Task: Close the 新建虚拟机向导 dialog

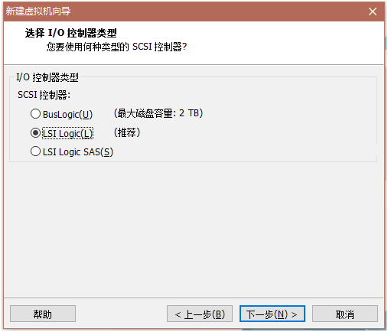Action: [373, 11]
